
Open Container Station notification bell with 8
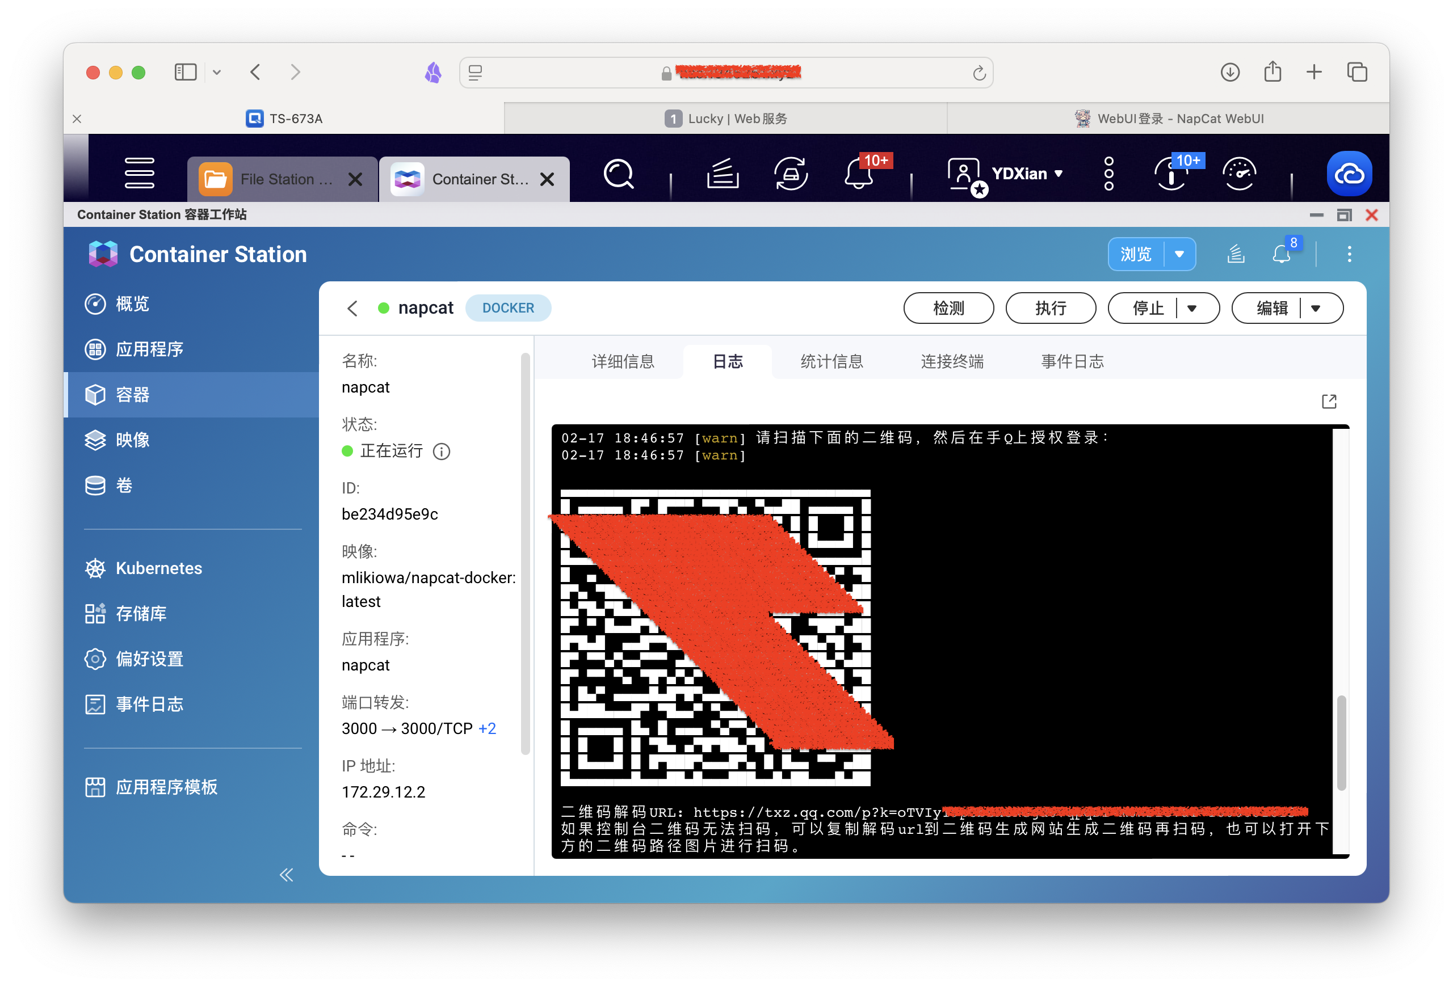pyautogui.click(x=1281, y=254)
